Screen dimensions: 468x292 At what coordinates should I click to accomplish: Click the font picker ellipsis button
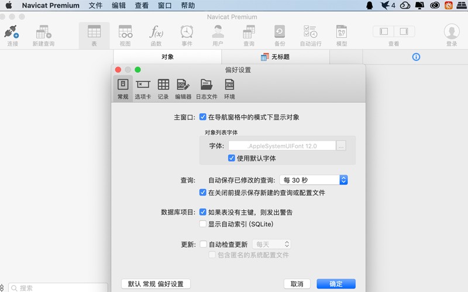pyautogui.click(x=341, y=145)
